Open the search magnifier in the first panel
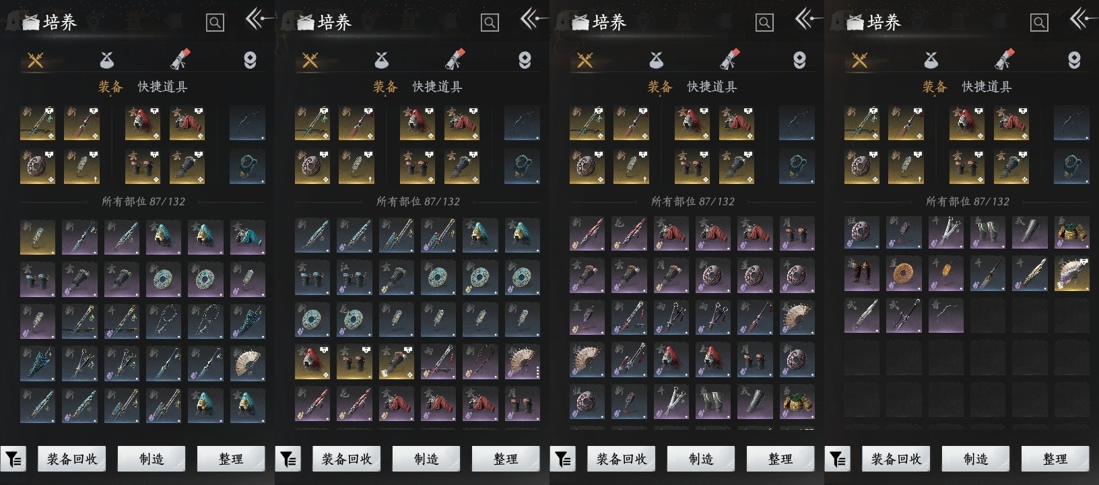Viewport: 1099px width, 485px height. [215, 23]
